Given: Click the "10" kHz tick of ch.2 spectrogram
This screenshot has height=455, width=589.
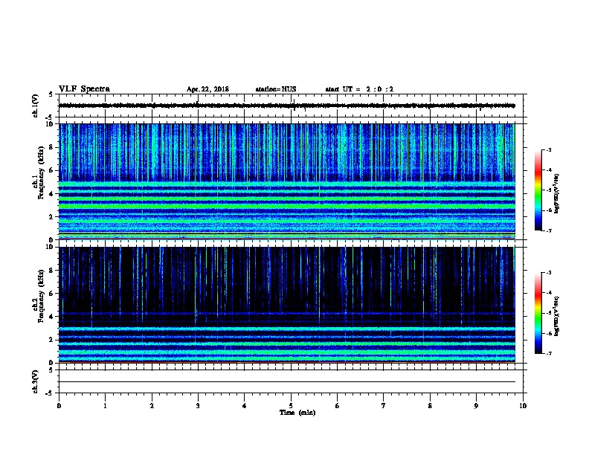Looking at the screenshot, I should (49, 247).
